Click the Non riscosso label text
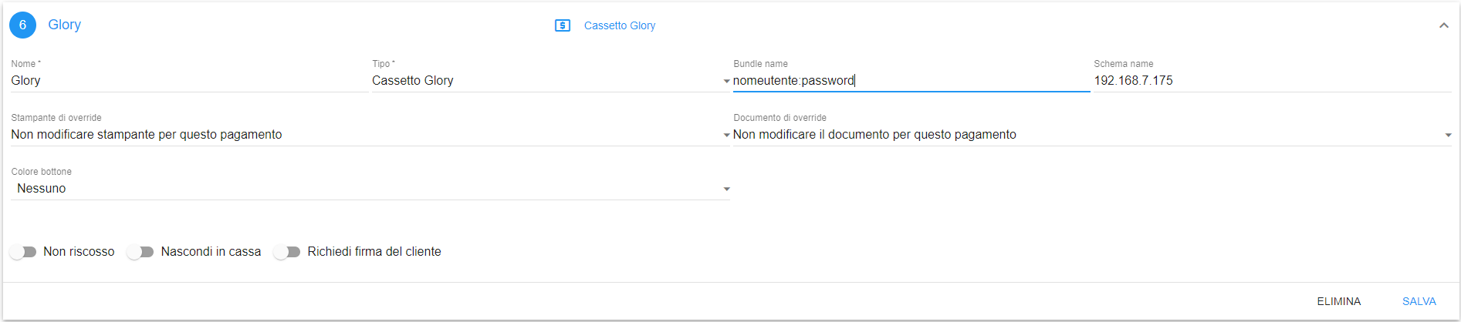The width and height of the screenshot is (1461, 322). (79, 252)
